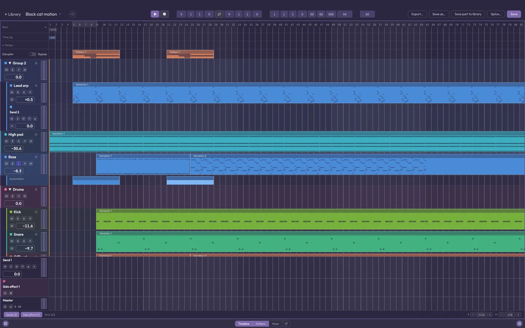Collapse the Drums track group
Screen dimensions: 525x328
pos(10,190)
